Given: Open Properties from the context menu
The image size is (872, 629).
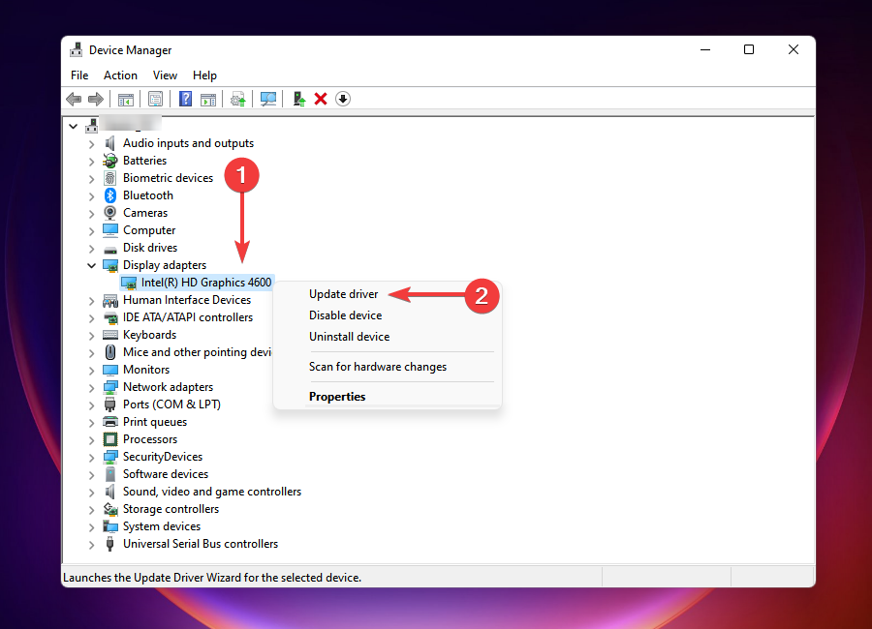Looking at the screenshot, I should [x=337, y=397].
